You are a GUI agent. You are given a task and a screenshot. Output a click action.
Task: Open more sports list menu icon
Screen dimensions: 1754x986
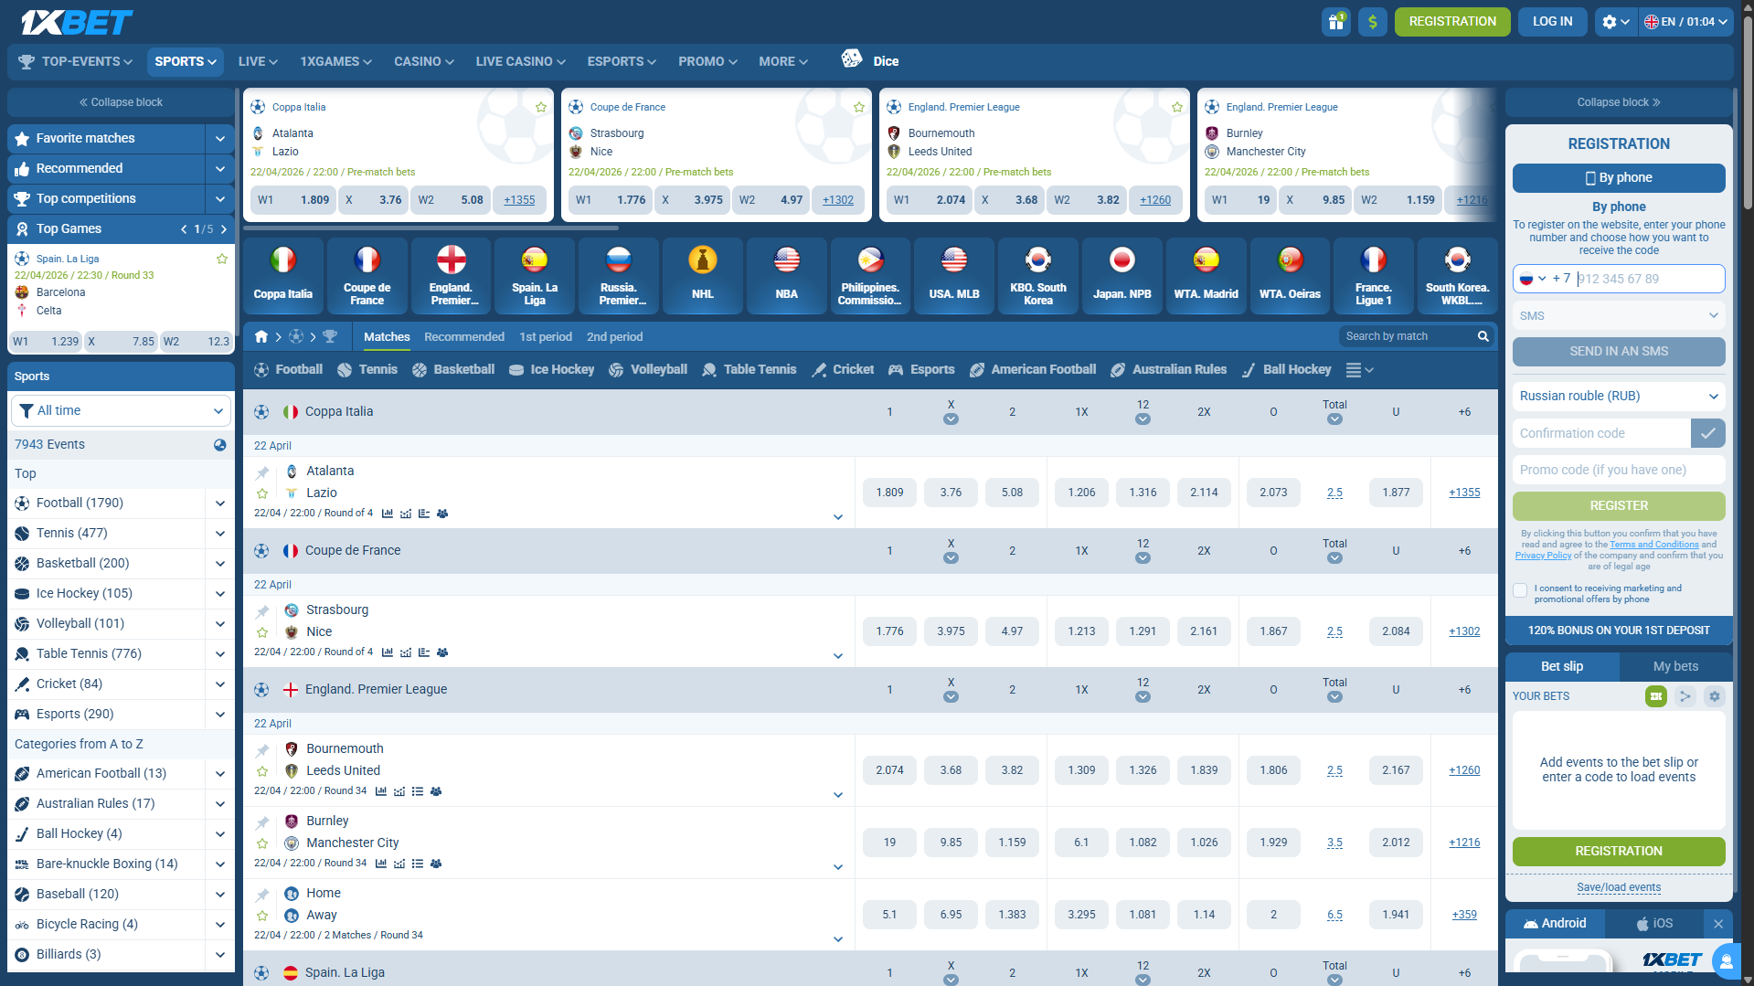pyautogui.click(x=1359, y=369)
